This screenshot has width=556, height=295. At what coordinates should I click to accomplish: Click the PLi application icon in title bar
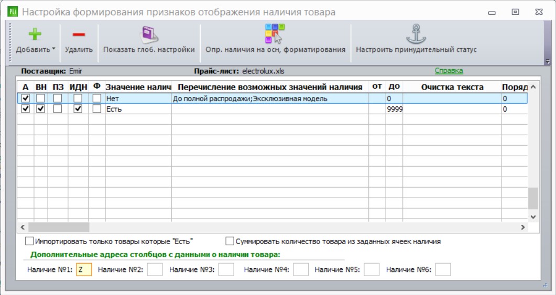point(13,12)
